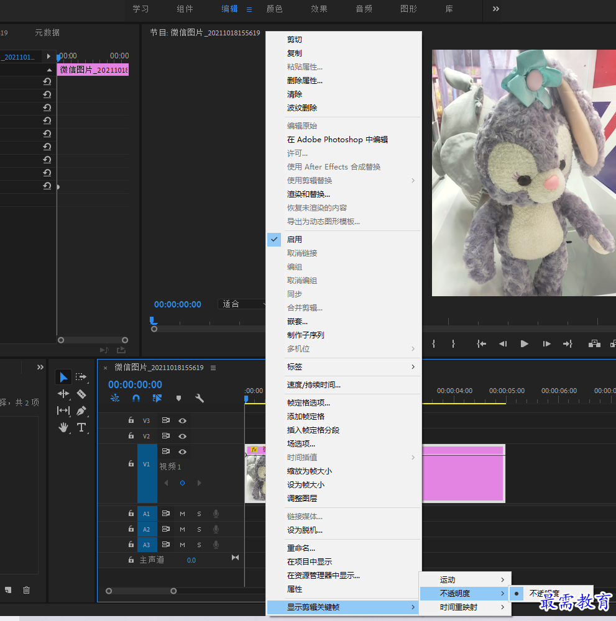
Task: Add a marker in the timeline
Action: 178,399
